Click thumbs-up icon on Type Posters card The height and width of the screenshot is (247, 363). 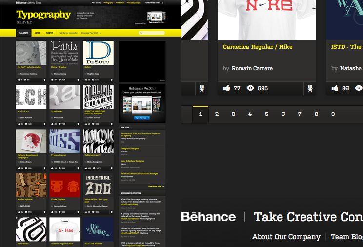[x=52, y=124]
